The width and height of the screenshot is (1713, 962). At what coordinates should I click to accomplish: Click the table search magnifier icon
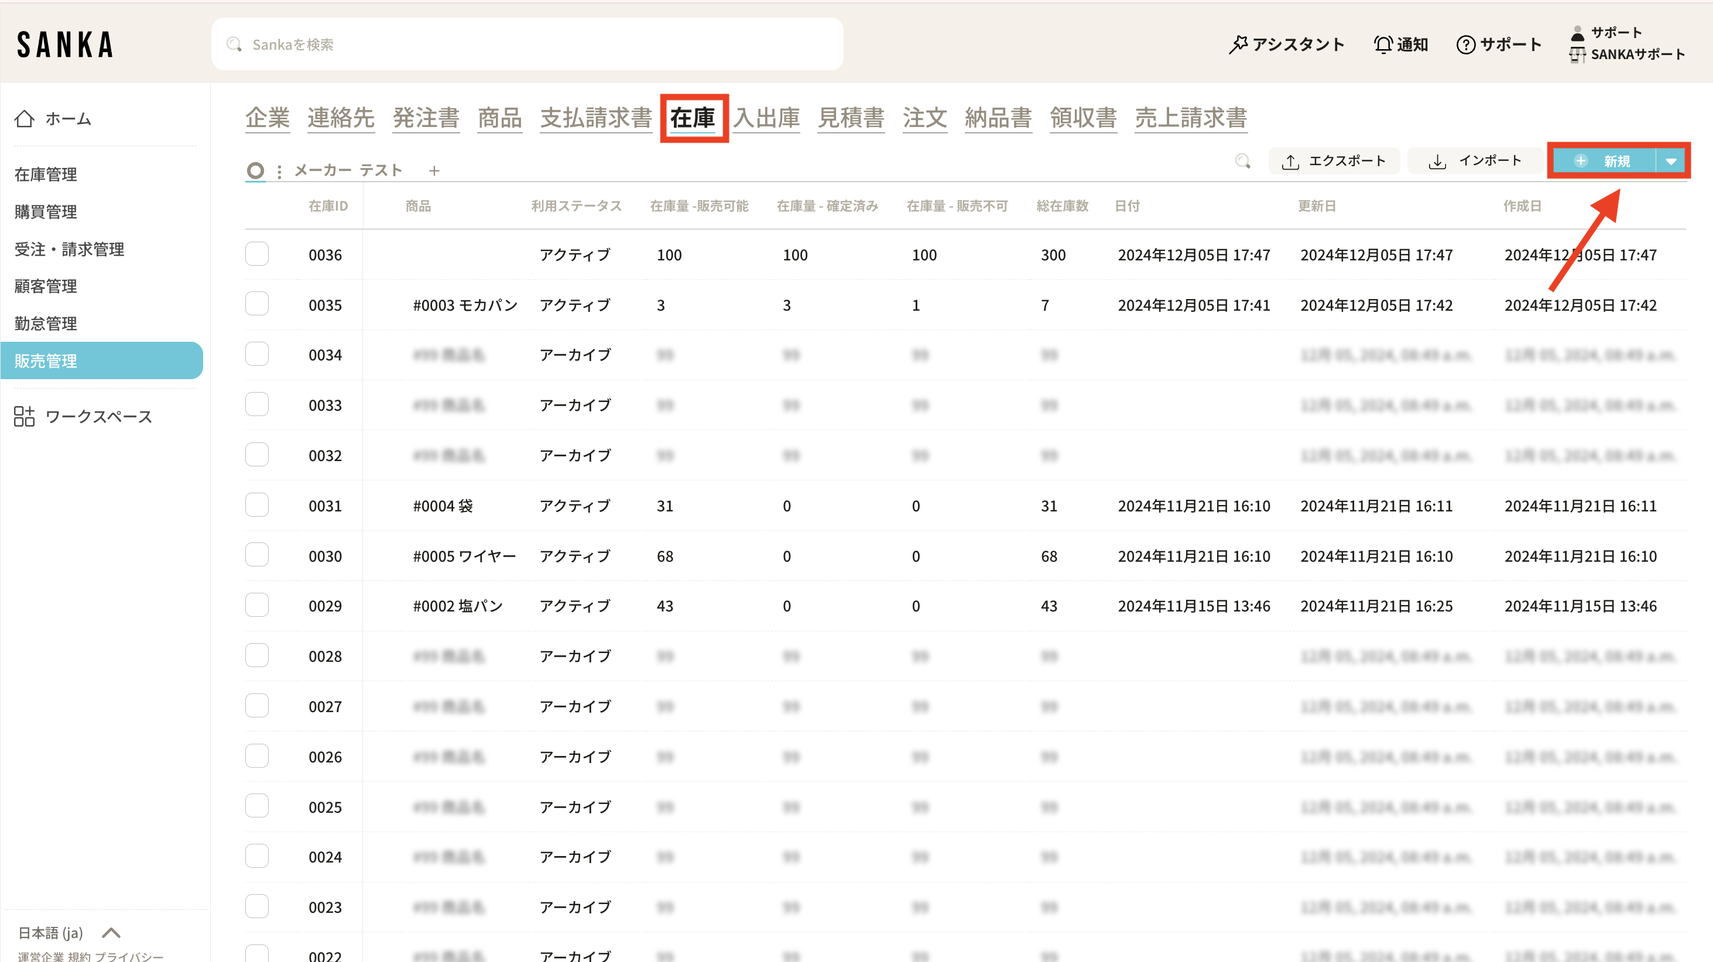point(1242,161)
